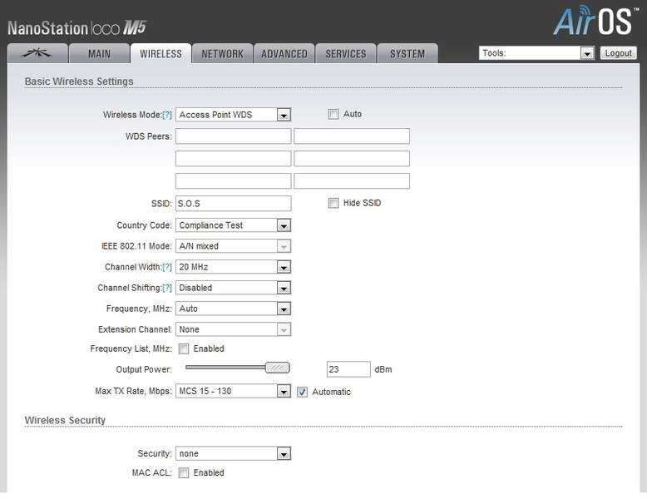Open the Channel Shifting dropdown

pyautogui.click(x=233, y=288)
